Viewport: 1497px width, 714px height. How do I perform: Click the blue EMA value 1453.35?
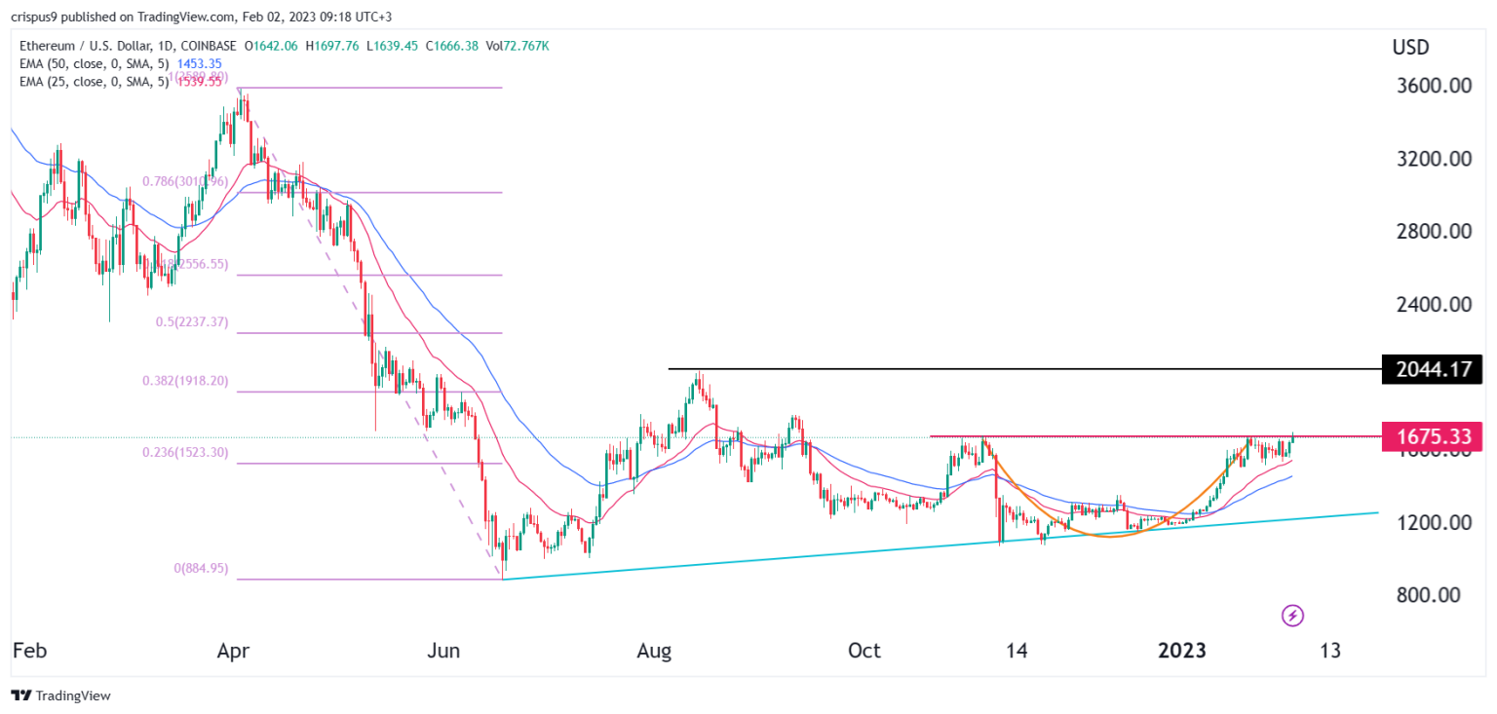coord(201,63)
